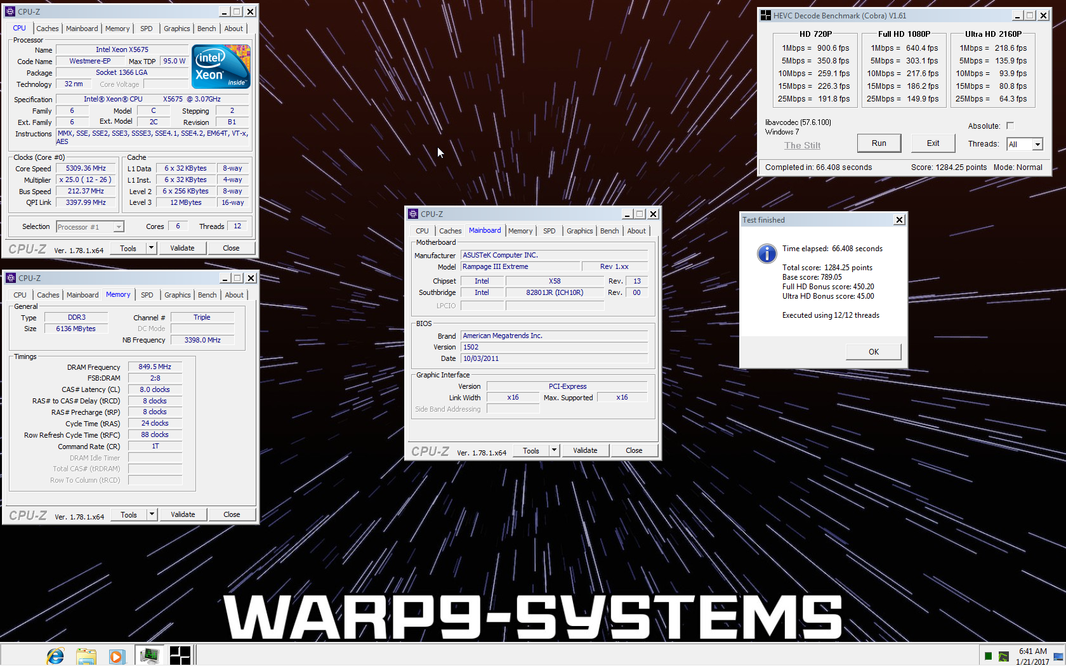Viewport: 1066px width, 666px height.
Task: Click the NB Frequency value 3398.0 MHz
Action: pos(202,340)
